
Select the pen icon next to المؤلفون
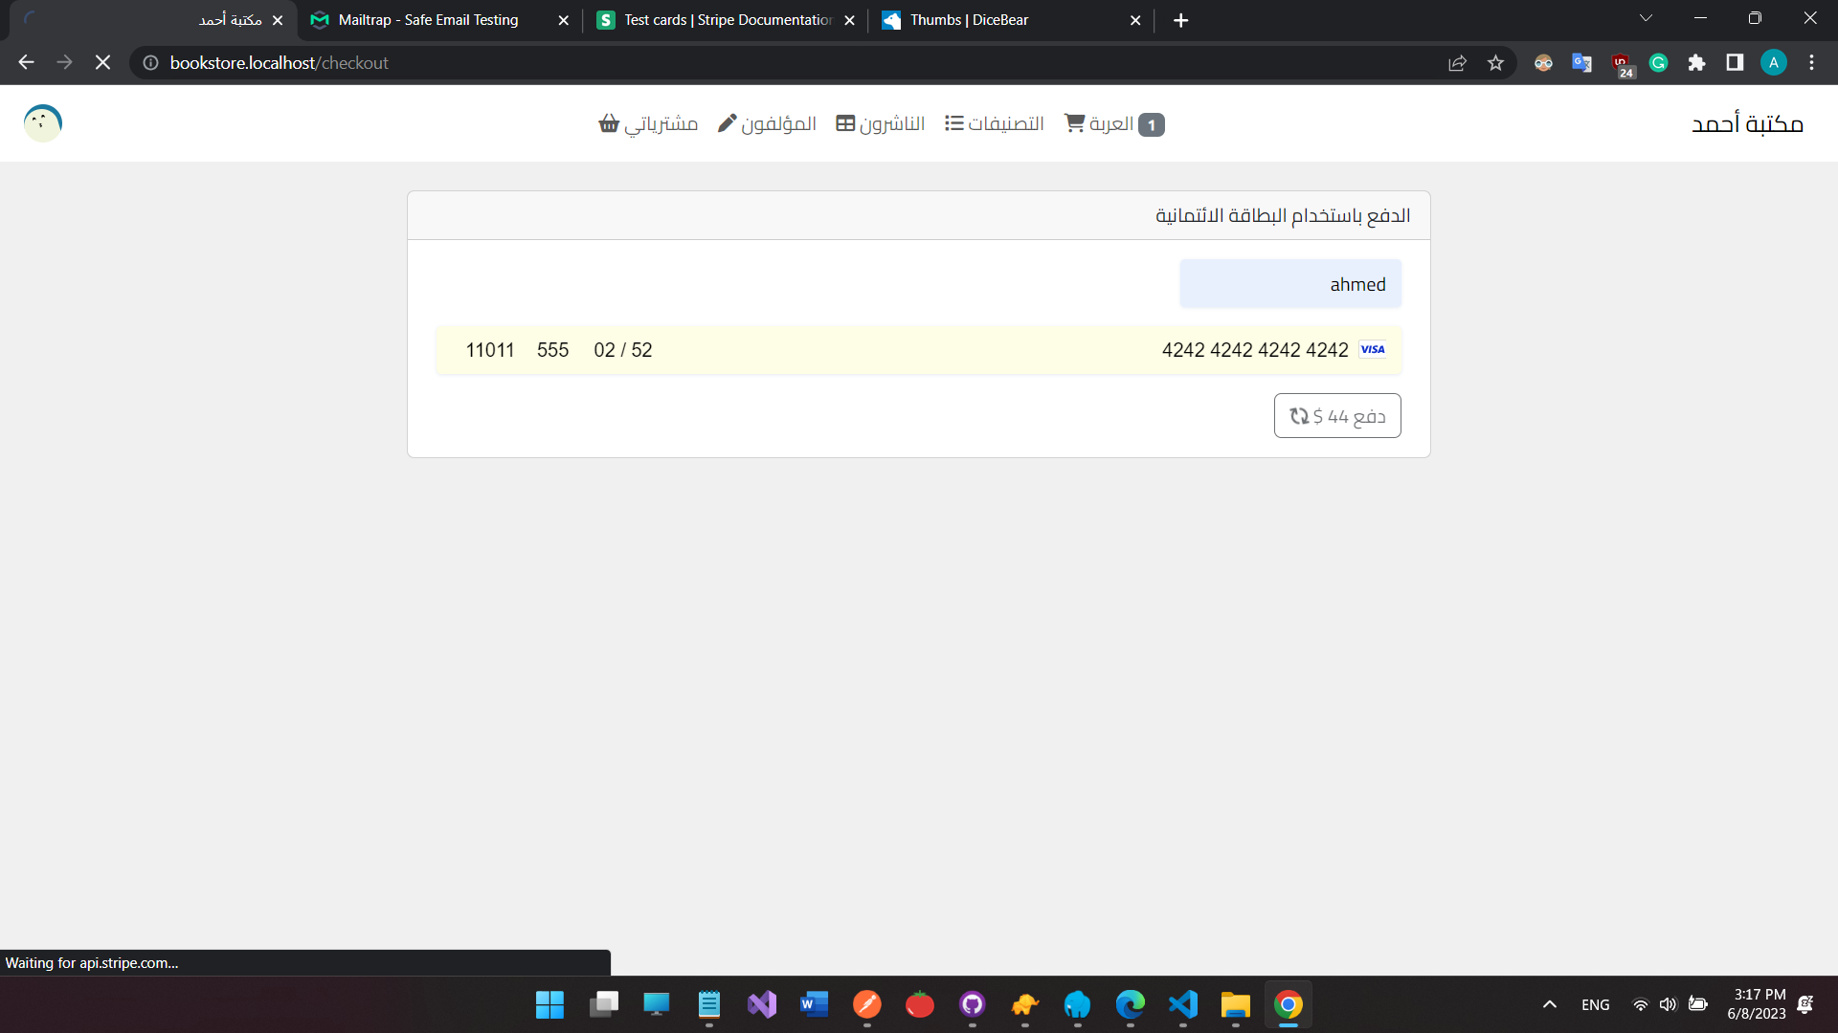point(728,122)
